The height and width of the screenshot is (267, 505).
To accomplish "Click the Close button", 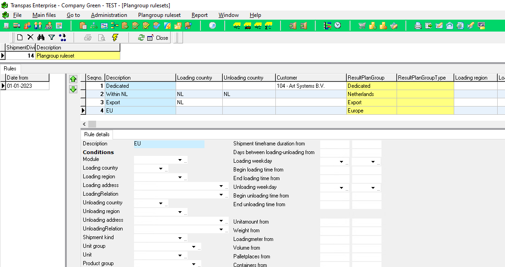I will click(x=158, y=37).
